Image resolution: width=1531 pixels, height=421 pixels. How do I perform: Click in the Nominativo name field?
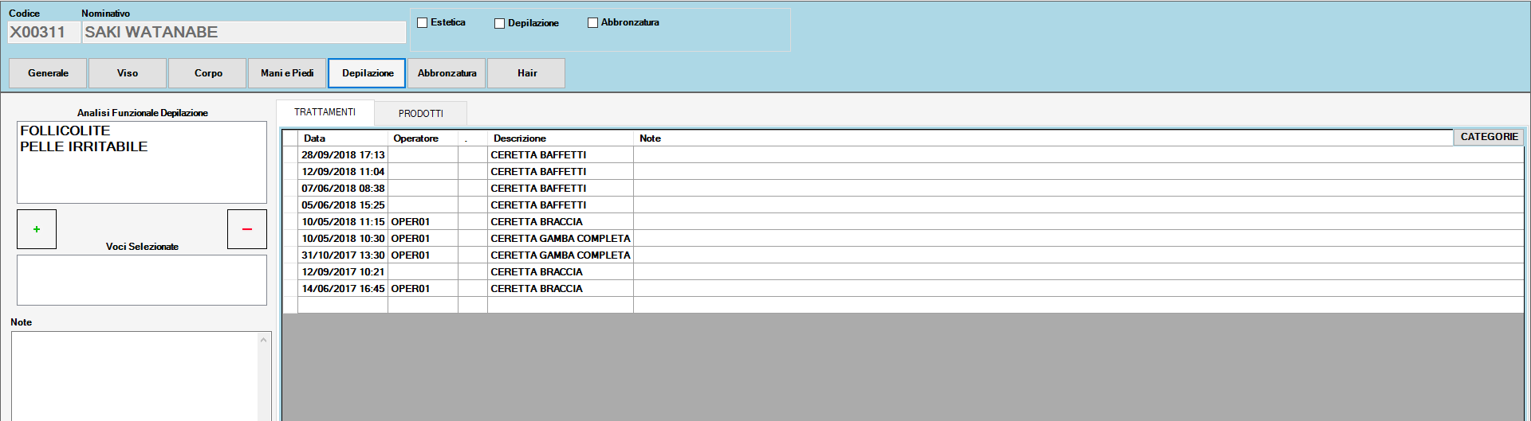(243, 33)
